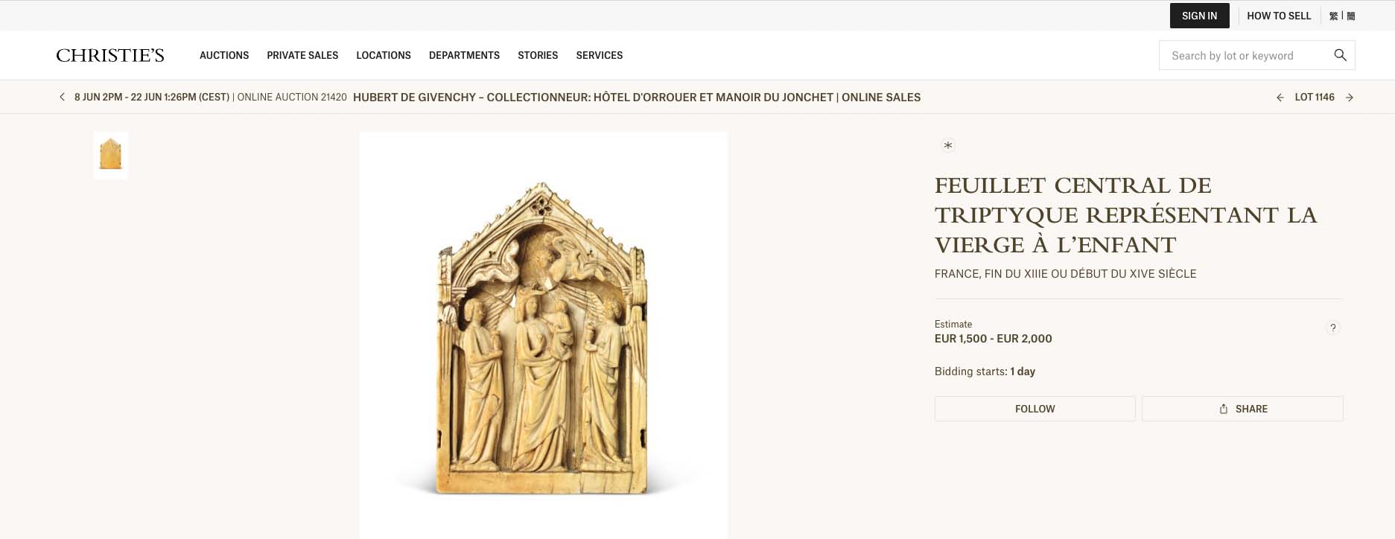Open the Auctions menu
This screenshot has height=539, width=1395.
[224, 55]
